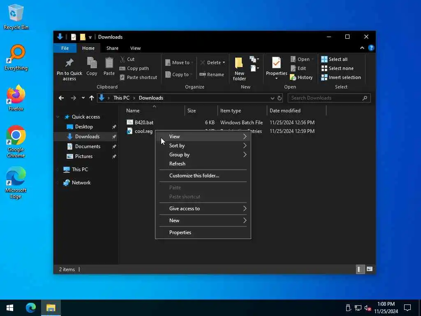This screenshot has height=316, width=421.
Task: Switch to the View ribbon tab
Action: pyautogui.click(x=135, y=48)
